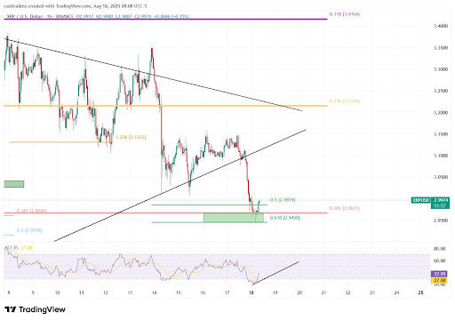The image size is (455, 321).
Task: Click the 3.2000 price axis label
Action: click(x=441, y=113)
